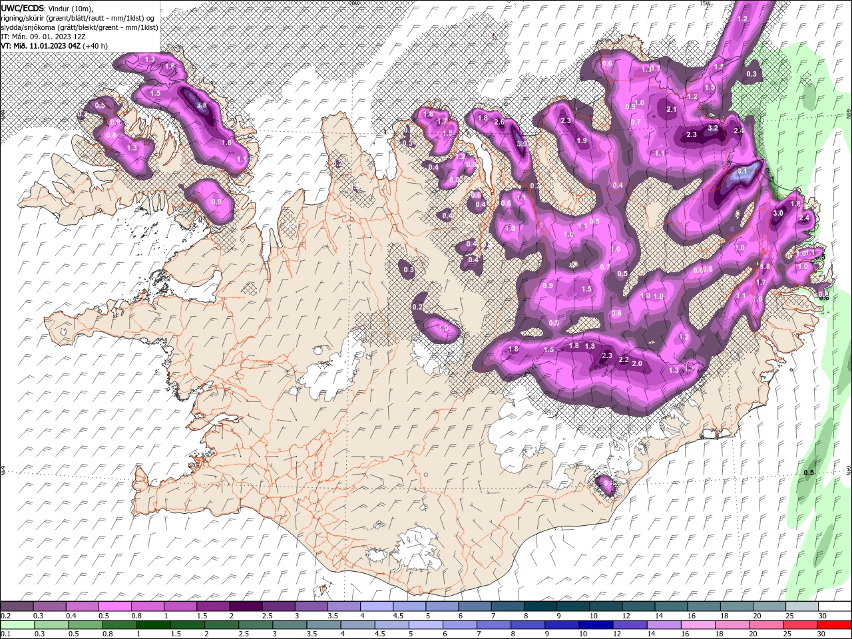Pick the bright red 30 lower legend swatch

point(834,625)
